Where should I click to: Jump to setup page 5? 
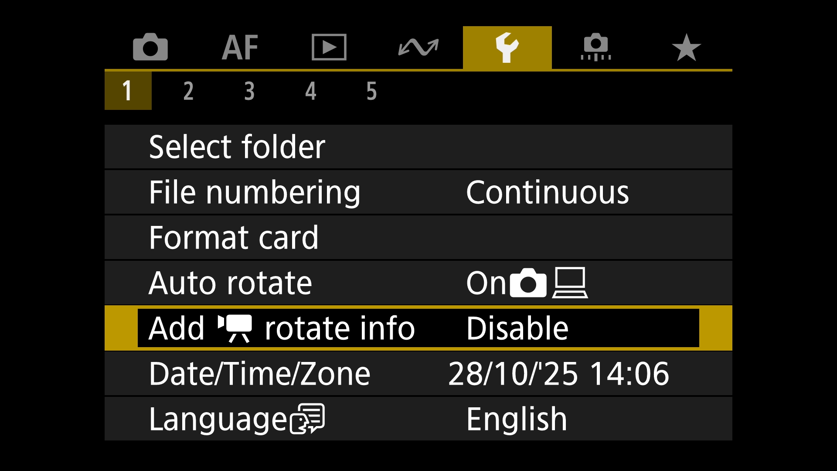click(371, 91)
